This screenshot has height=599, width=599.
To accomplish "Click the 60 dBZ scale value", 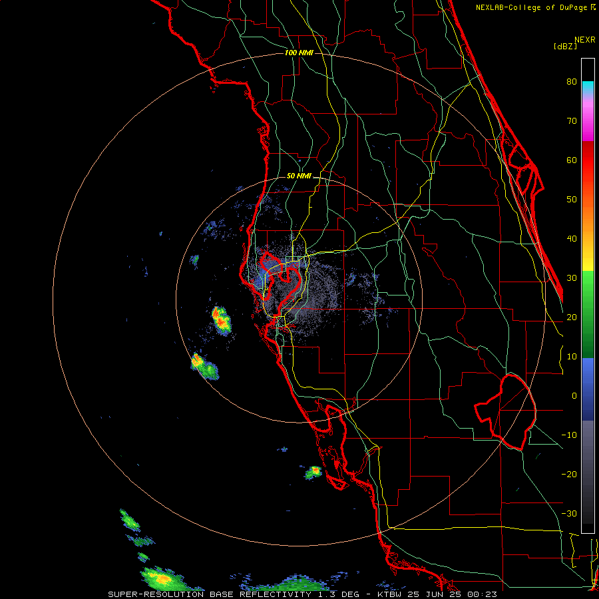I will [x=572, y=160].
